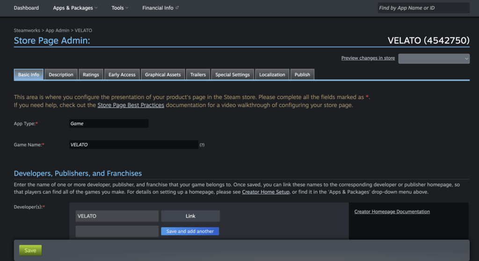
Task: Go to Steamworks breadcrumb
Action: coord(27,30)
